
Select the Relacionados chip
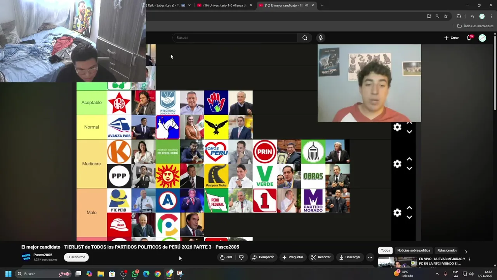[x=447, y=250]
